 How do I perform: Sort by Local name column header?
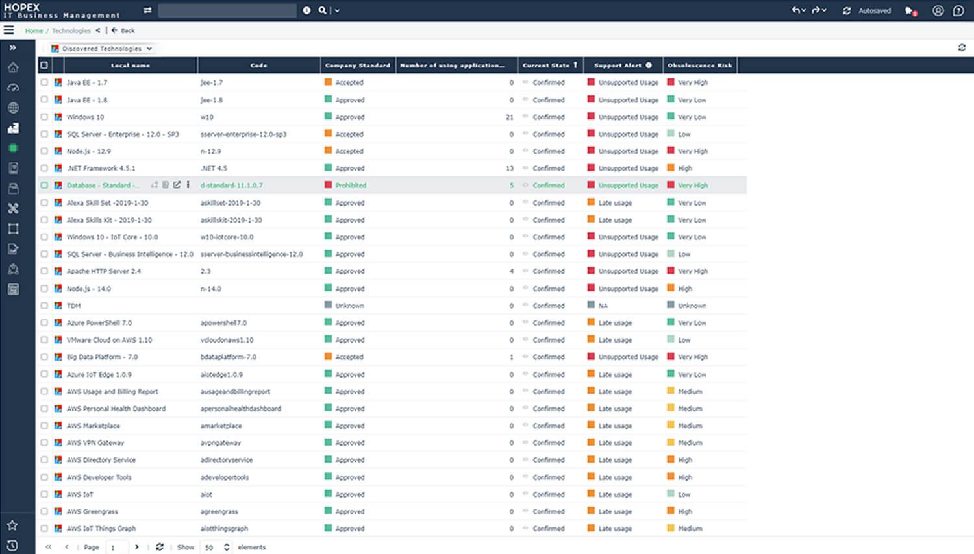(x=131, y=65)
